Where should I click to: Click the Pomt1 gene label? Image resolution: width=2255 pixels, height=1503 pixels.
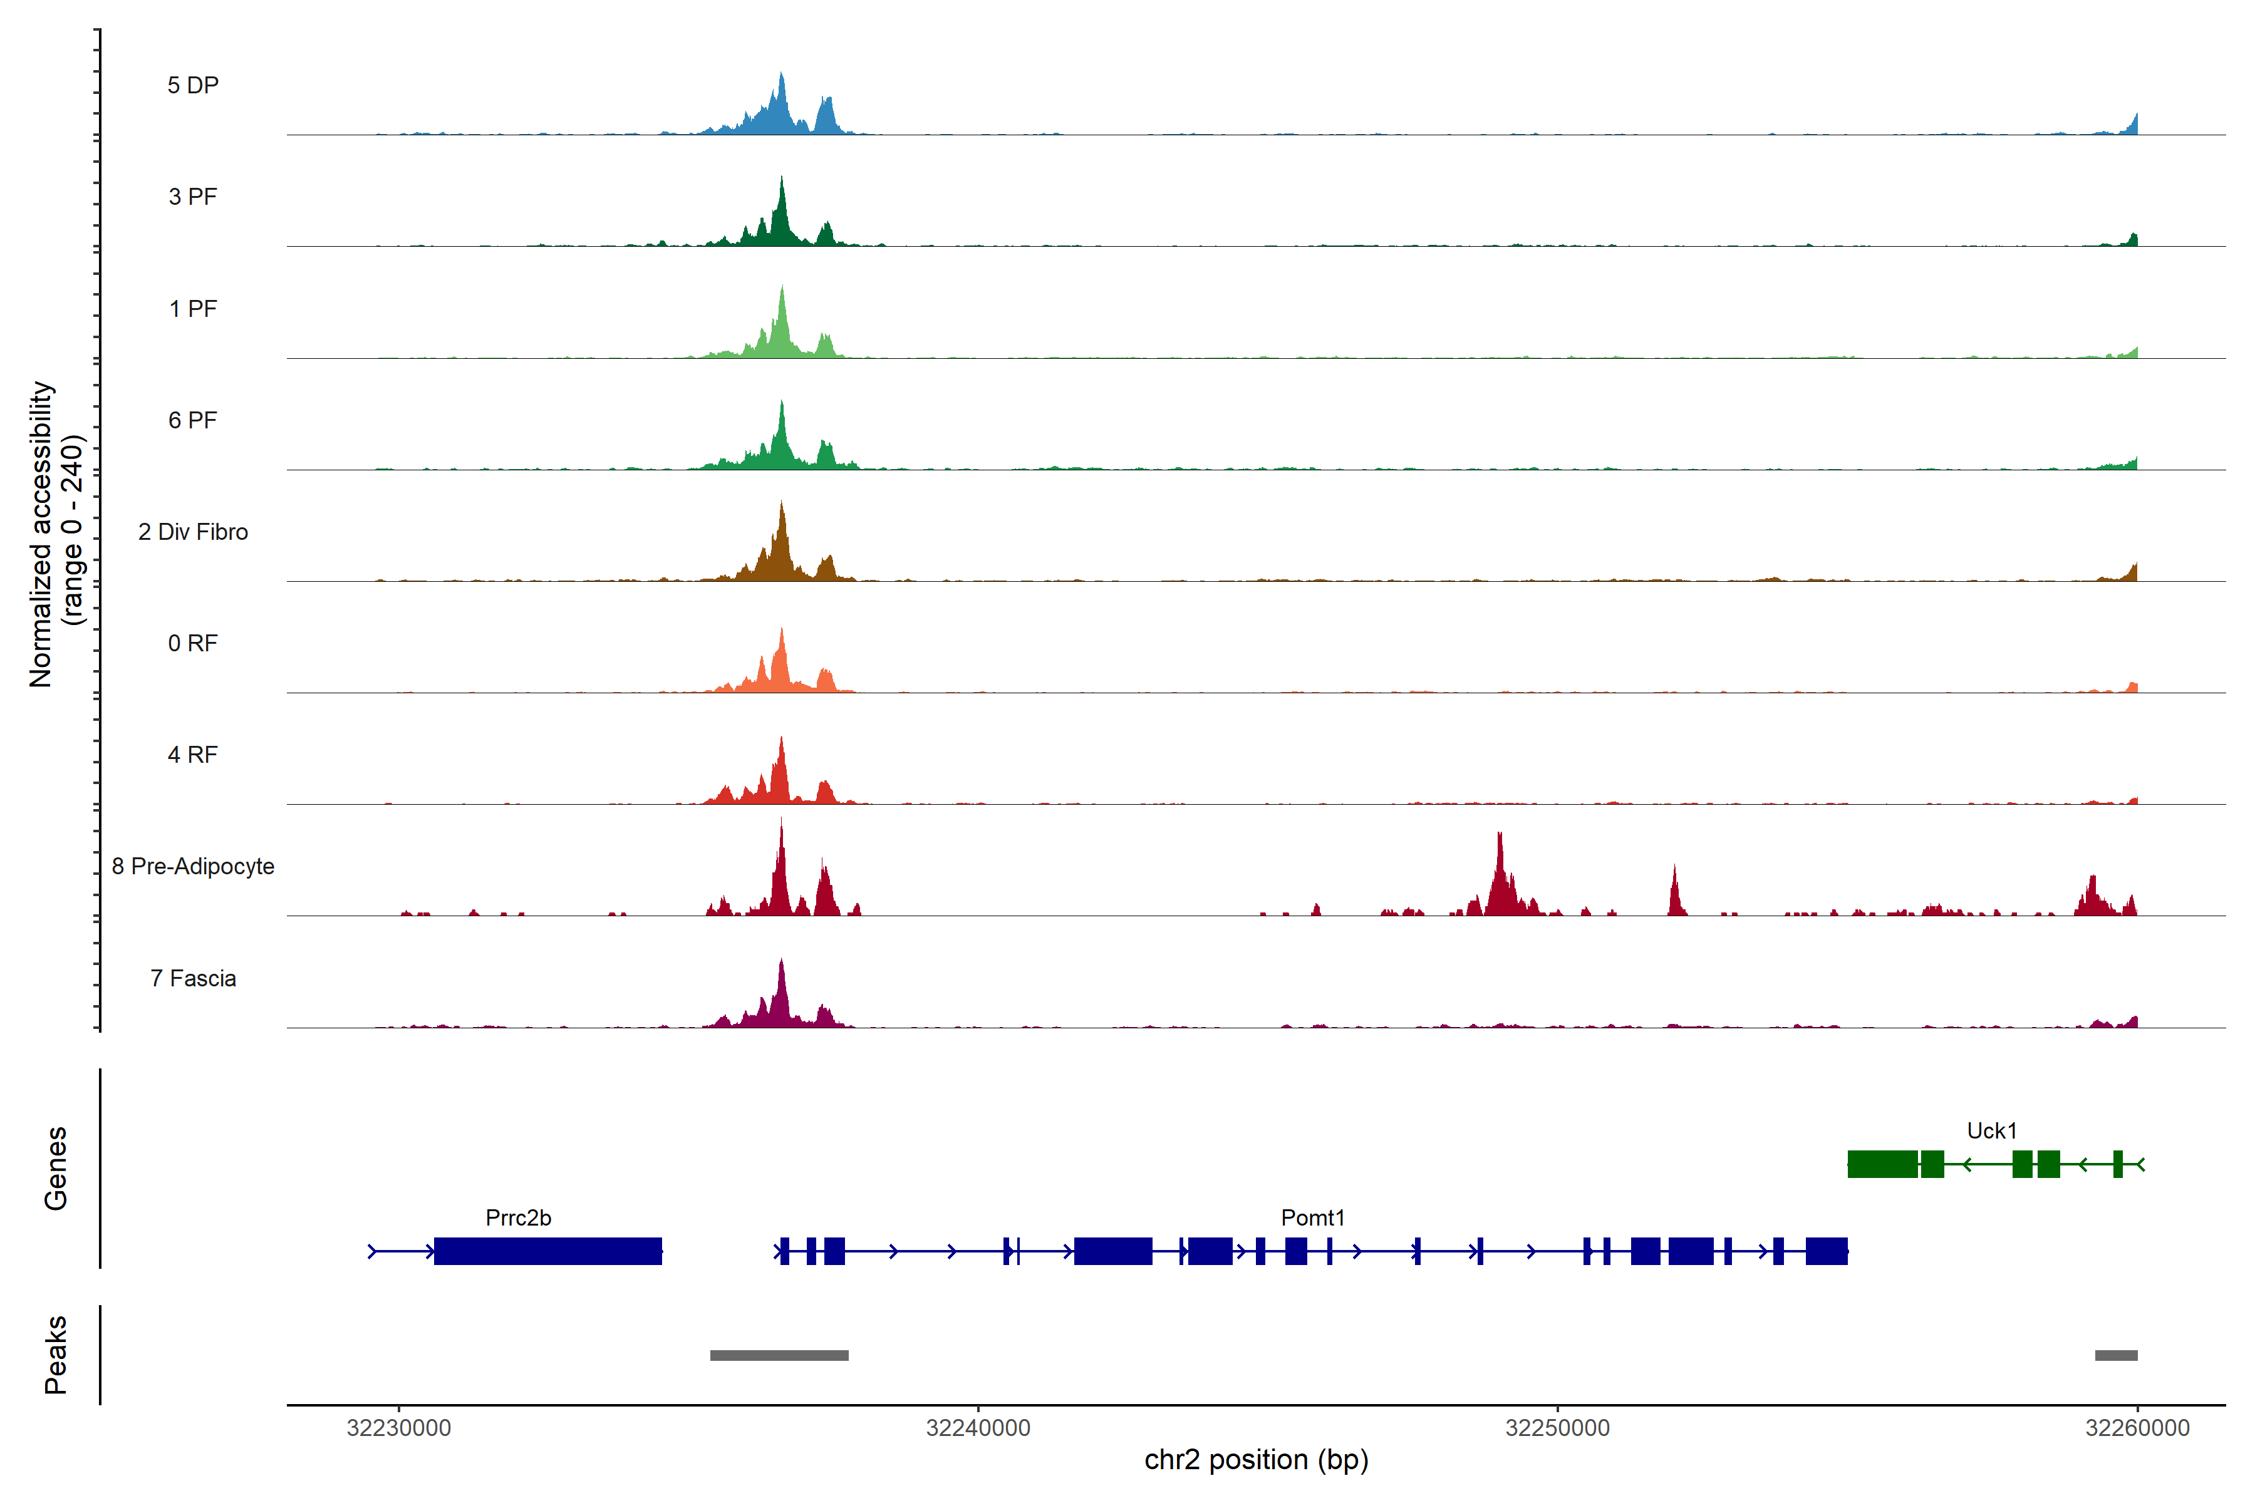[x=1312, y=1217]
